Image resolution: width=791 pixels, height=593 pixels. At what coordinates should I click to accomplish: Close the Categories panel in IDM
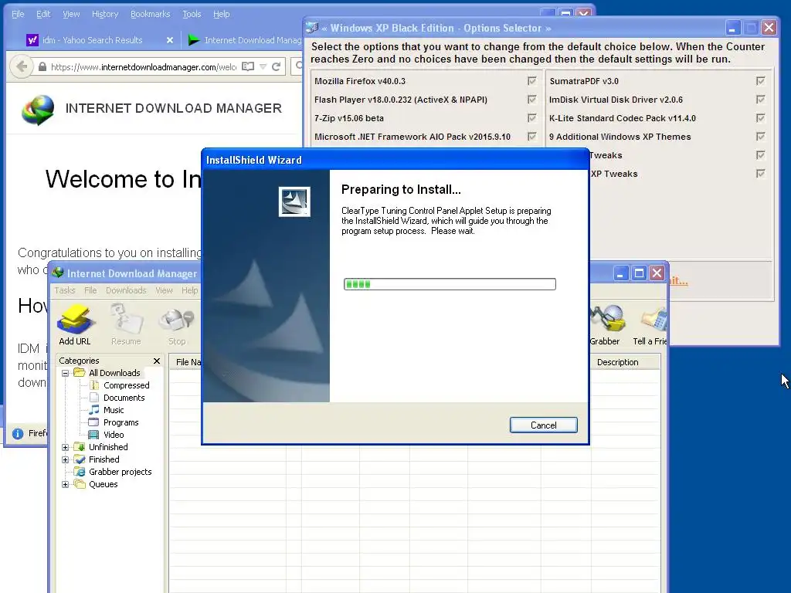coord(156,361)
